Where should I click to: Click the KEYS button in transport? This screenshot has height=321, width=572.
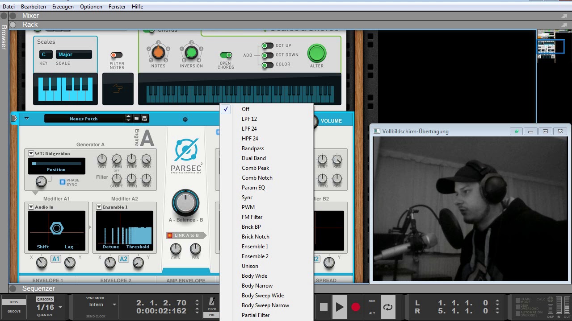point(14,302)
